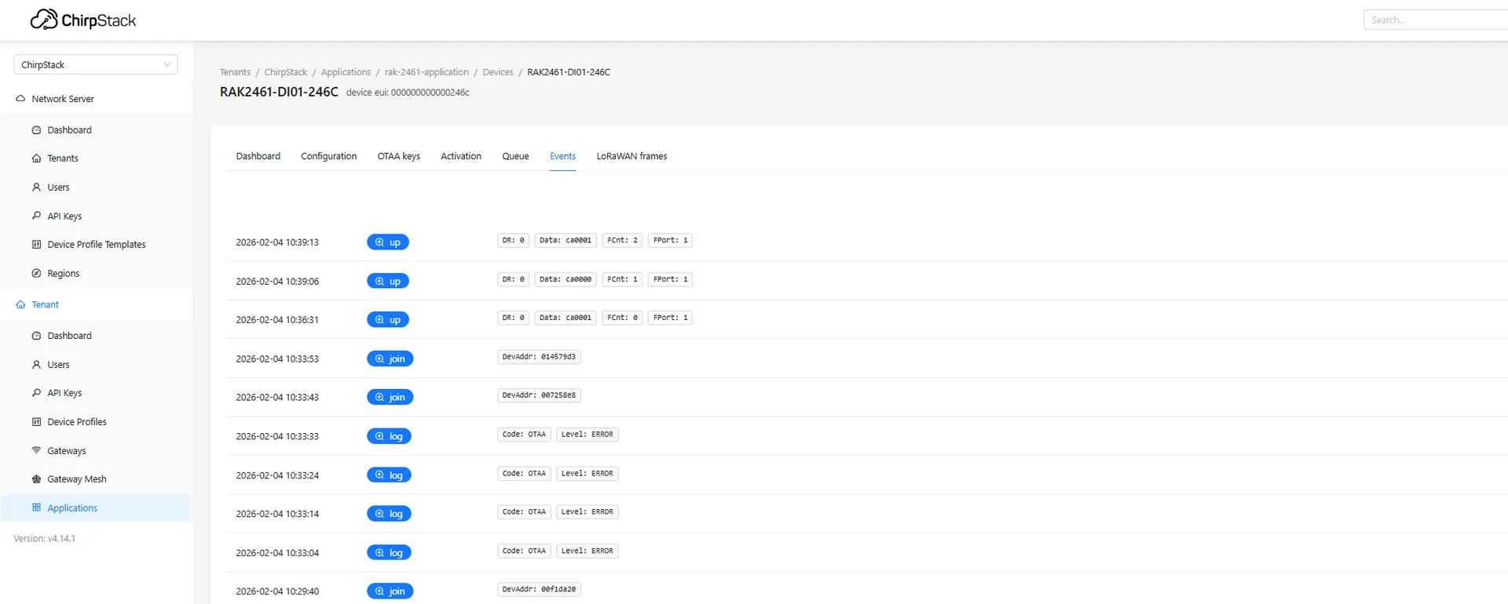Click the DevAddr: 014579d3 tag
The height and width of the screenshot is (604, 1508).
pyautogui.click(x=539, y=357)
